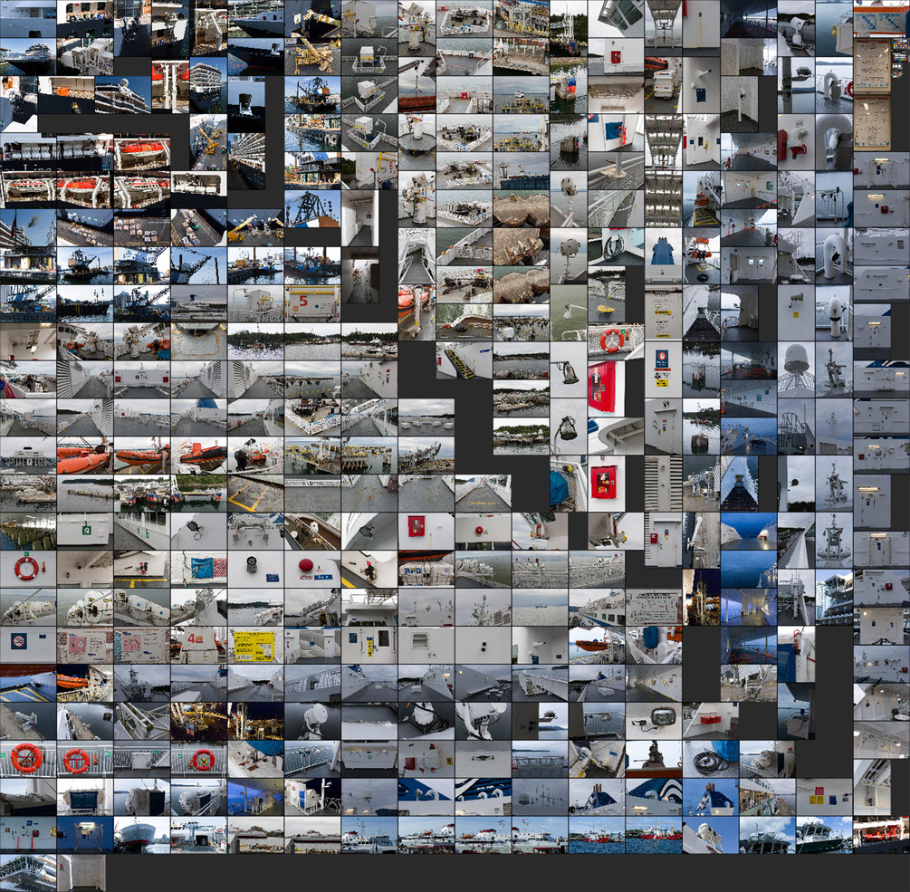Select the passenger seating lounge thumbnail
The width and height of the screenshot is (910, 892).
(28, 531)
